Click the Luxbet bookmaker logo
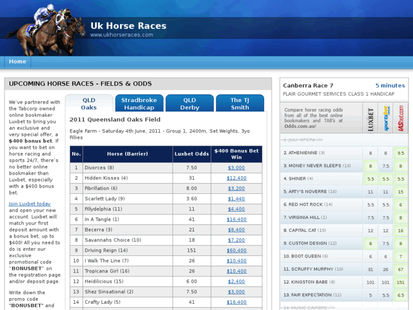Screen dimensions: 413x310 pyautogui.click(x=370, y=119)
